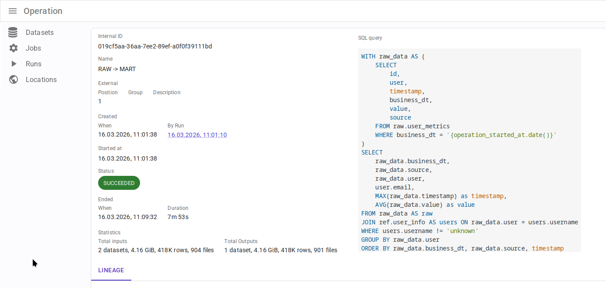
Task: Open the Runs section in the sidebar
Action: 34,64
